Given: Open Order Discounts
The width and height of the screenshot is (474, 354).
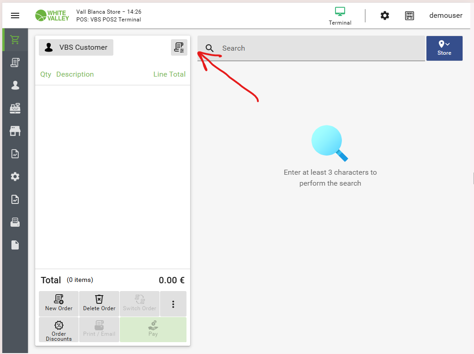Looking at the screenshot, I should pyautogui.click(x=59, y=329).
